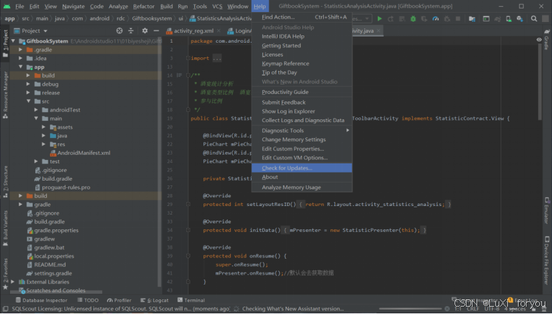This screenshot has height=314, width=552.
Task: Toggle the Build Variants side tab
Action: (5, 229)
